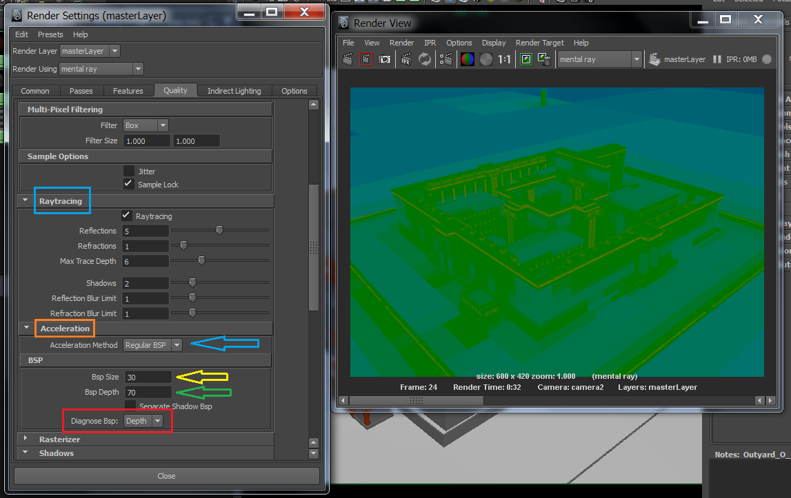Open the Render Target menu
Screen dimensions: 791x498
pos(540,43)
